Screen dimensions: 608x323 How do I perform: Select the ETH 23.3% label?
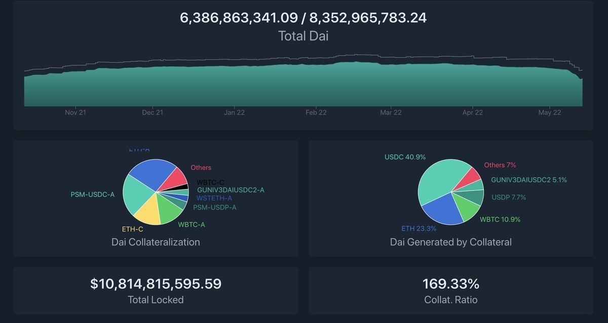[419, 228]
